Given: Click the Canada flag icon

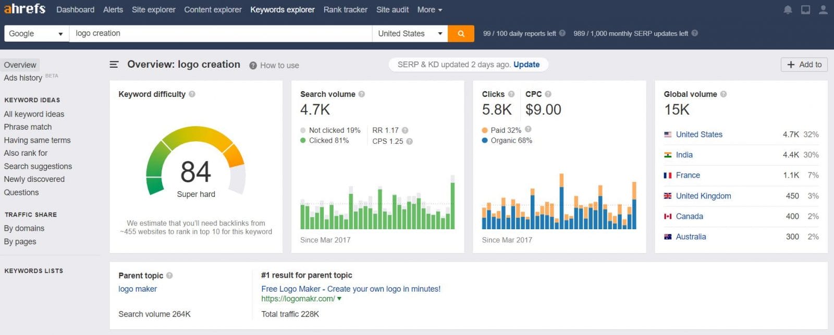Looking at the screenshot, I should 668,216.
